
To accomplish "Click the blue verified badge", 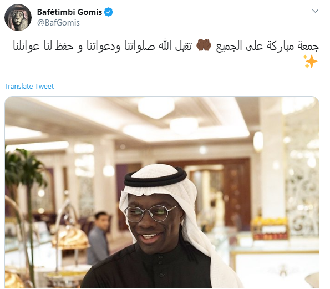I will tap(109, 12).
